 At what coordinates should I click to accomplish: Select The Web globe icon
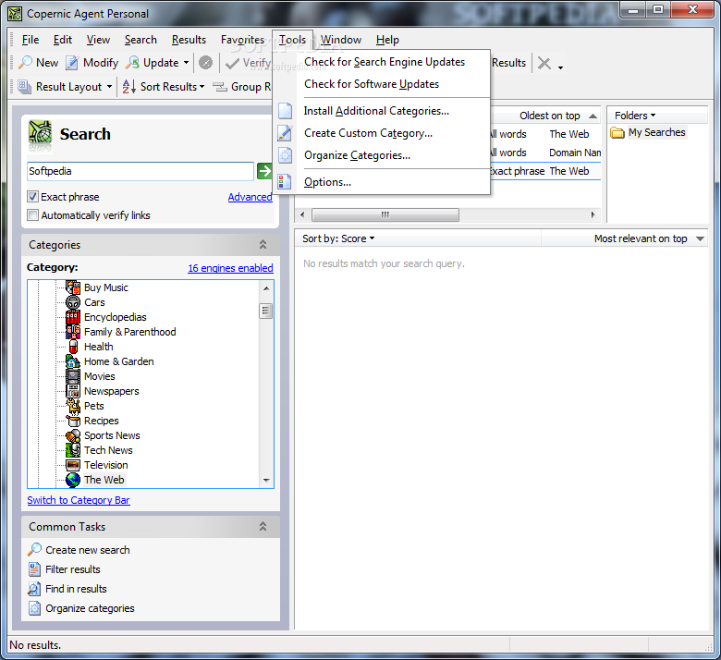(x=73, y=480)
